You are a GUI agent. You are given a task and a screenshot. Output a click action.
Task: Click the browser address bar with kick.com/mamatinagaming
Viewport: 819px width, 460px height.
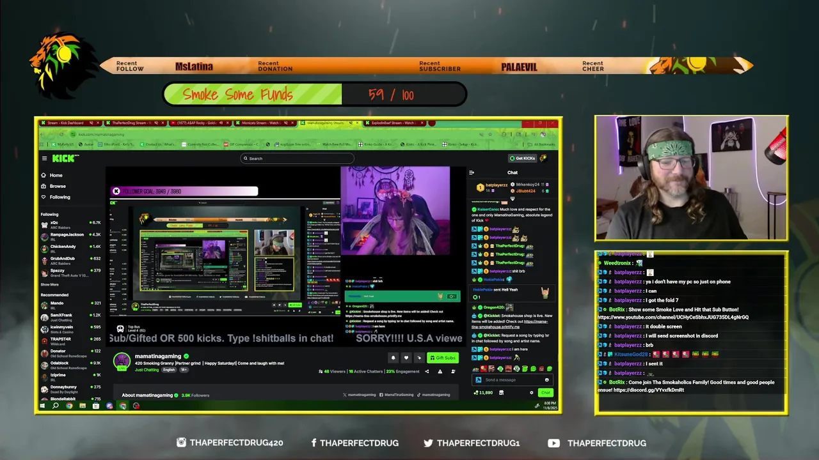pos(282,134)
